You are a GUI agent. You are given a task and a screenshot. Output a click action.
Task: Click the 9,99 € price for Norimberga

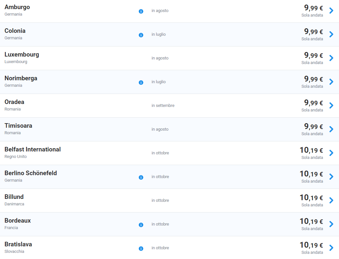[x=314, y=79]
